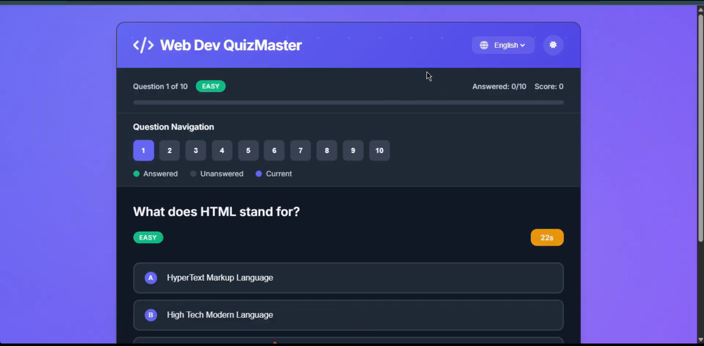The height and width of the screenshot is (346, 704).
Task: Select question 10 in navigation
Action: tap(379, 150)
